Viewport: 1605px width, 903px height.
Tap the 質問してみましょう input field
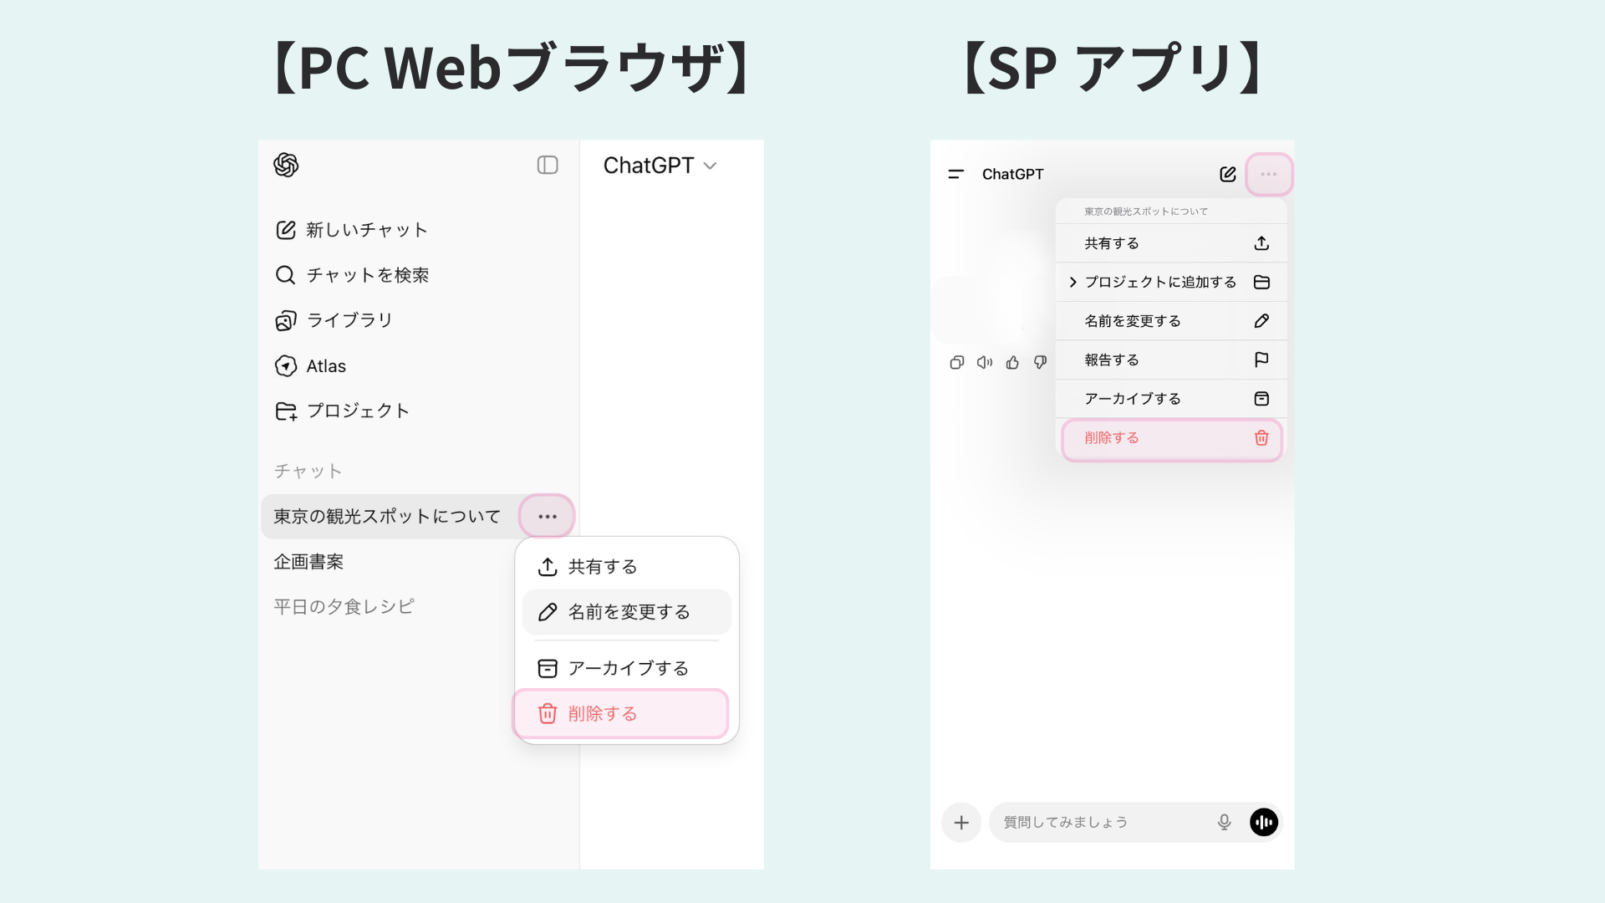click(1087, 822)
